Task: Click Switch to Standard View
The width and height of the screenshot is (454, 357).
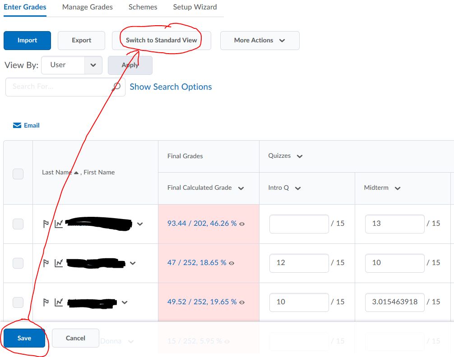Action: (x=161, y=40)
